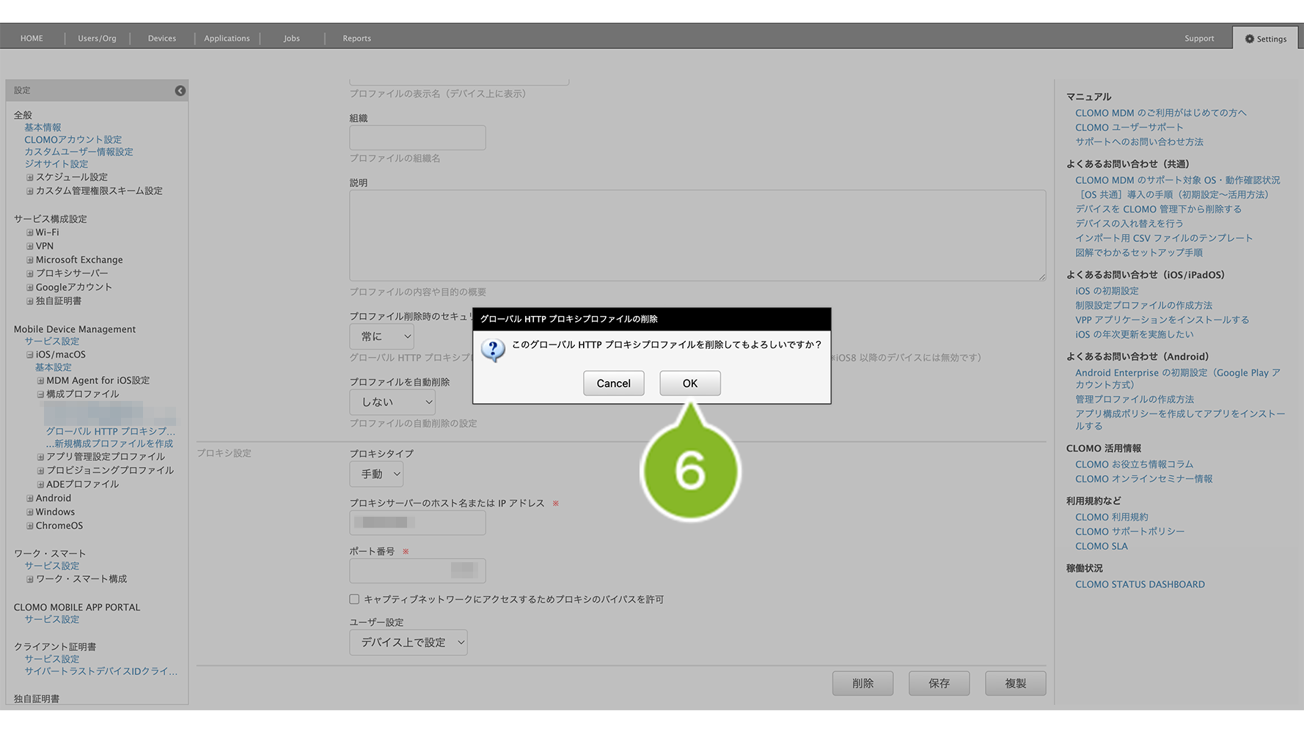Viewport: 1304px width, 733px height.
Task: Open CLOMO STATUS DASHBOARD link
Action: (x=1140, y=585)
